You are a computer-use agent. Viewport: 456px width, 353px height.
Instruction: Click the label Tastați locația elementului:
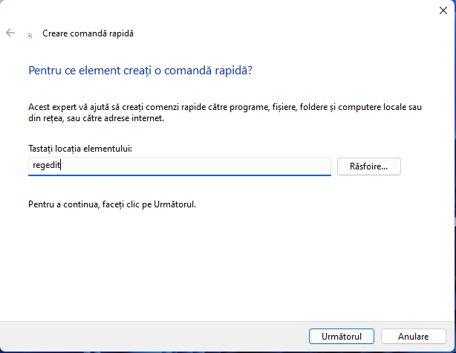tap(80, 149)
